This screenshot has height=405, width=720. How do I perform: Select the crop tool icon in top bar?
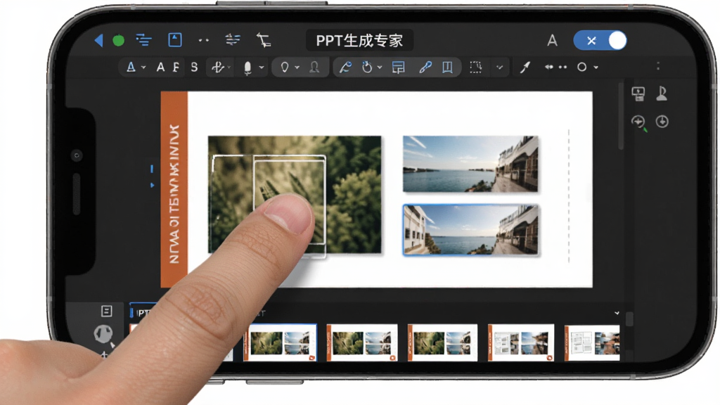[264, 40]
